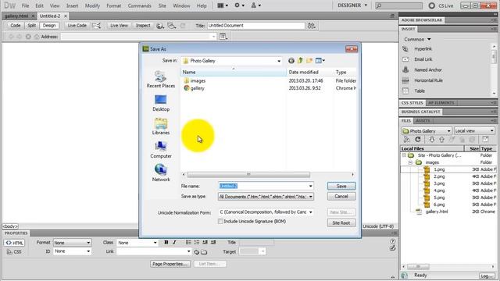Switch to Code view
The height and width of the screenshot is (281, 500).
(x=15, y=26)
